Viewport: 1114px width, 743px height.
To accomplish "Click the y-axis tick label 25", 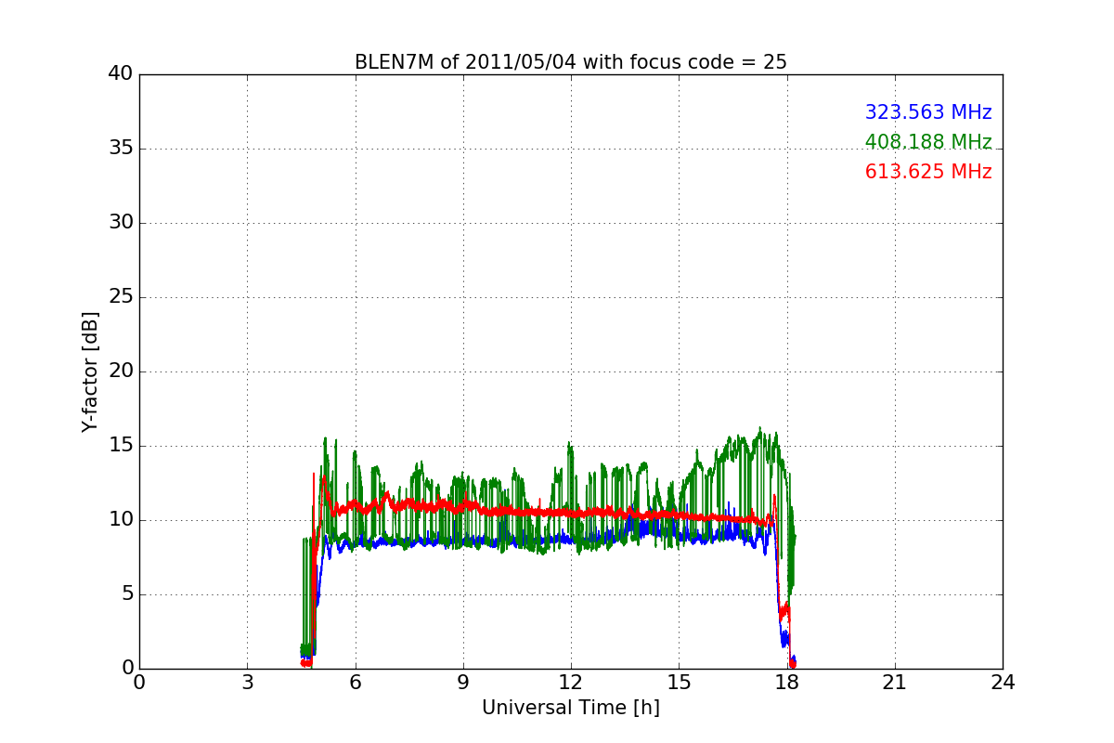I will tap(121, 297).
